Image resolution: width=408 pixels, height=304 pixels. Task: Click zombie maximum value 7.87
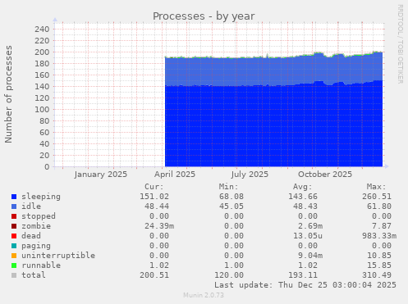pyautogui.click(x=382, y=226)
